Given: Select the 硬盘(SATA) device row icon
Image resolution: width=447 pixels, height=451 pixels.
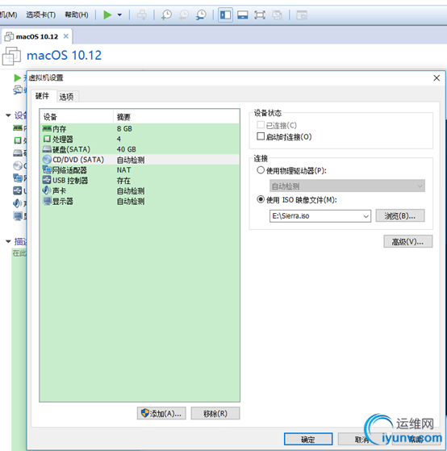Looking at the screenshot, I should (x=47, y=149).
